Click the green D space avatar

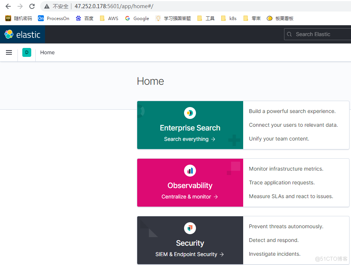click(x=27, y=52)
